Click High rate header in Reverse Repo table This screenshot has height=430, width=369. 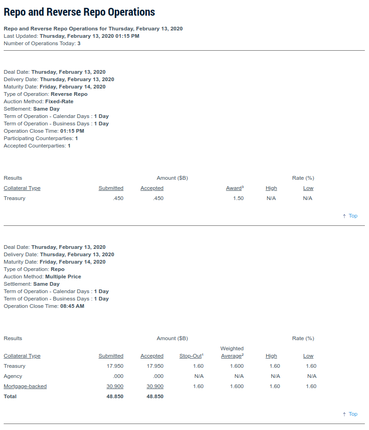[x=271, y=188]
